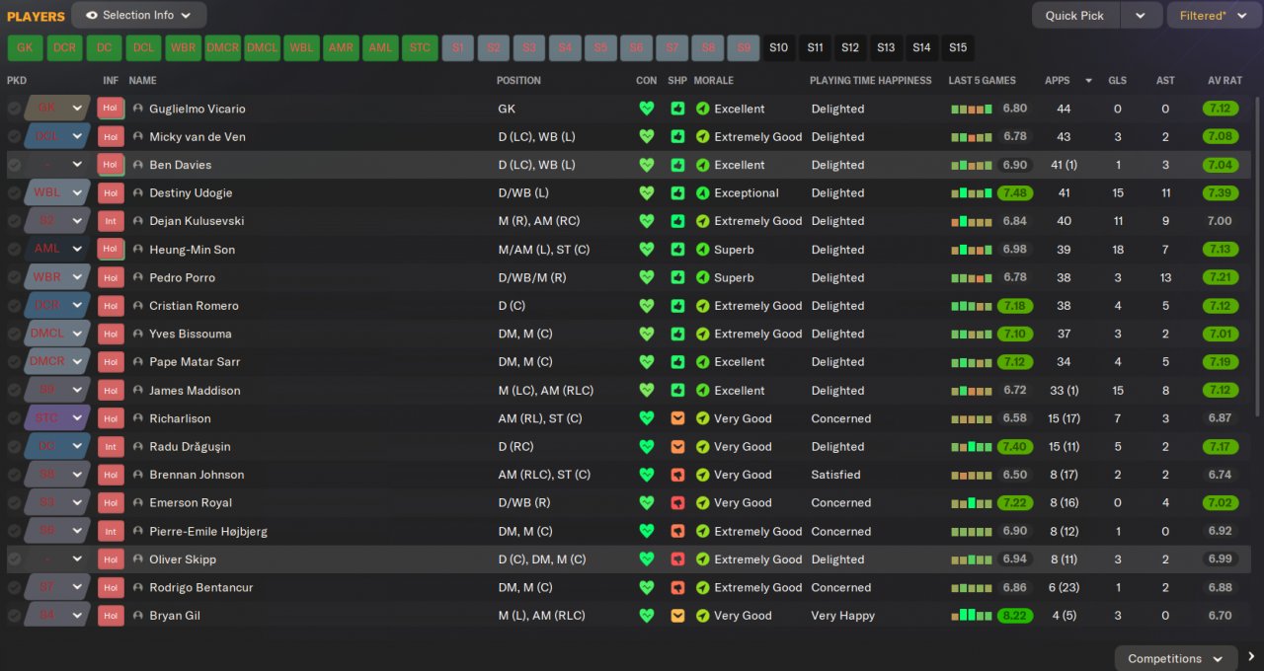Click Destiny Udogie's condition heart icon
The width and height of the screenshot is (1264, 671).
pos(647,193)
